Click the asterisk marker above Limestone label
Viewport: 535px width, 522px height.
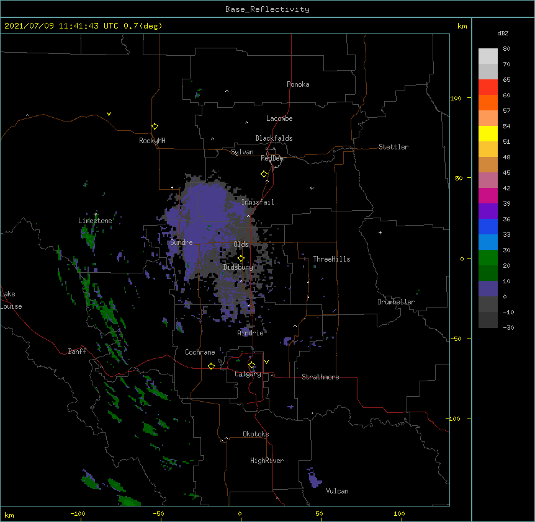(96, 215)
